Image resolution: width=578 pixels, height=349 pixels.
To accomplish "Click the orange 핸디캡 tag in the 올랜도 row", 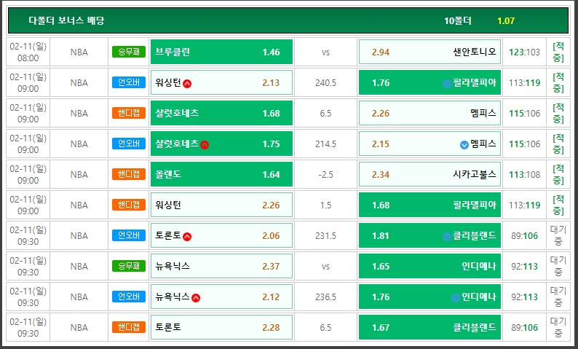I will click(x=129, y=173).
